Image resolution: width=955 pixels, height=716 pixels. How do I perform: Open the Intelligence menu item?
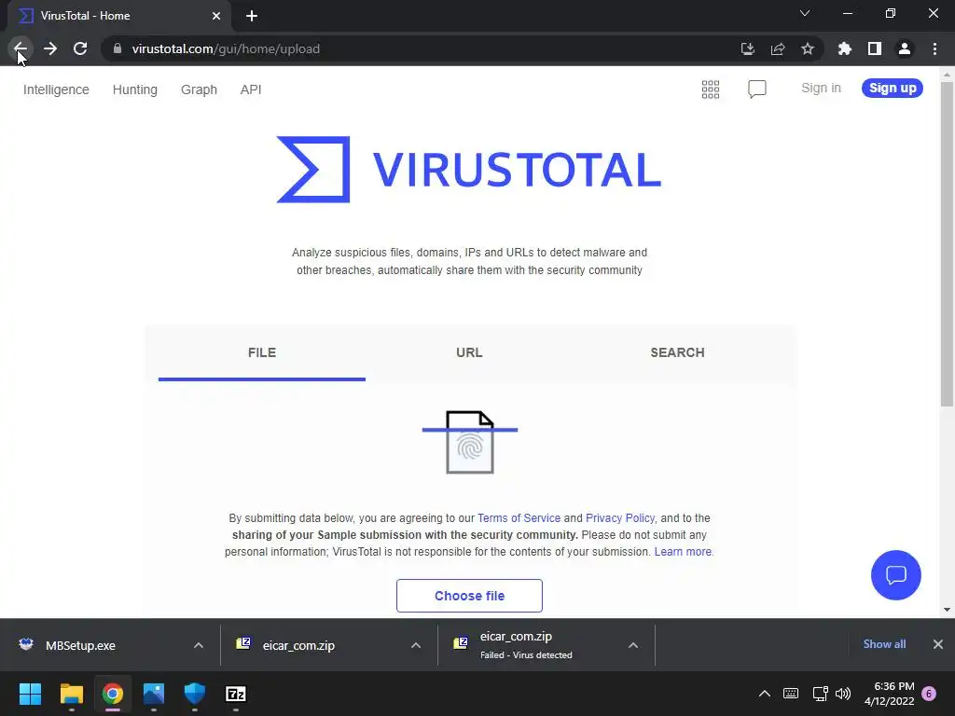pyautogui.click(x=56, y=89)
